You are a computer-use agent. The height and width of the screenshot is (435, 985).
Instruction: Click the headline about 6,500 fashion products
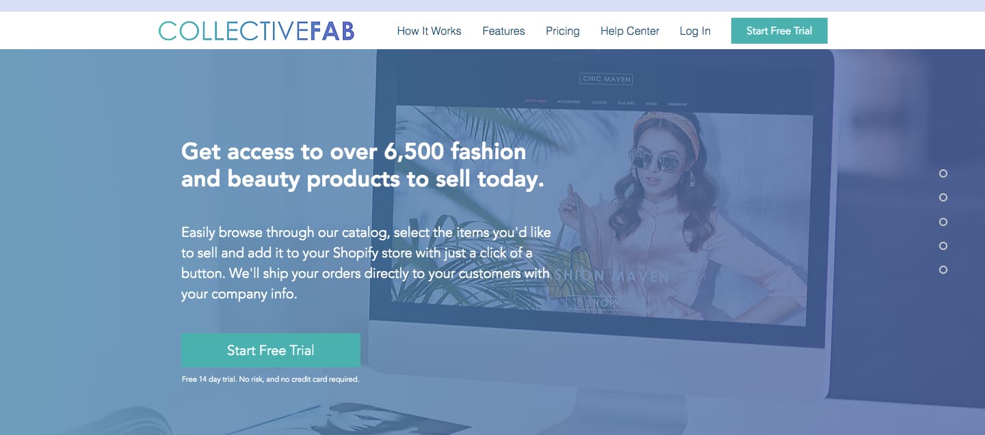[363, 165]
